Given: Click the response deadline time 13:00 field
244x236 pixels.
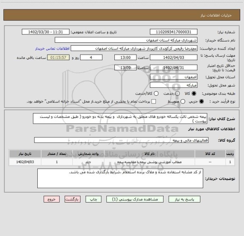Looking at the screenshot, I should pyautogui.click(x=125, y=58).
